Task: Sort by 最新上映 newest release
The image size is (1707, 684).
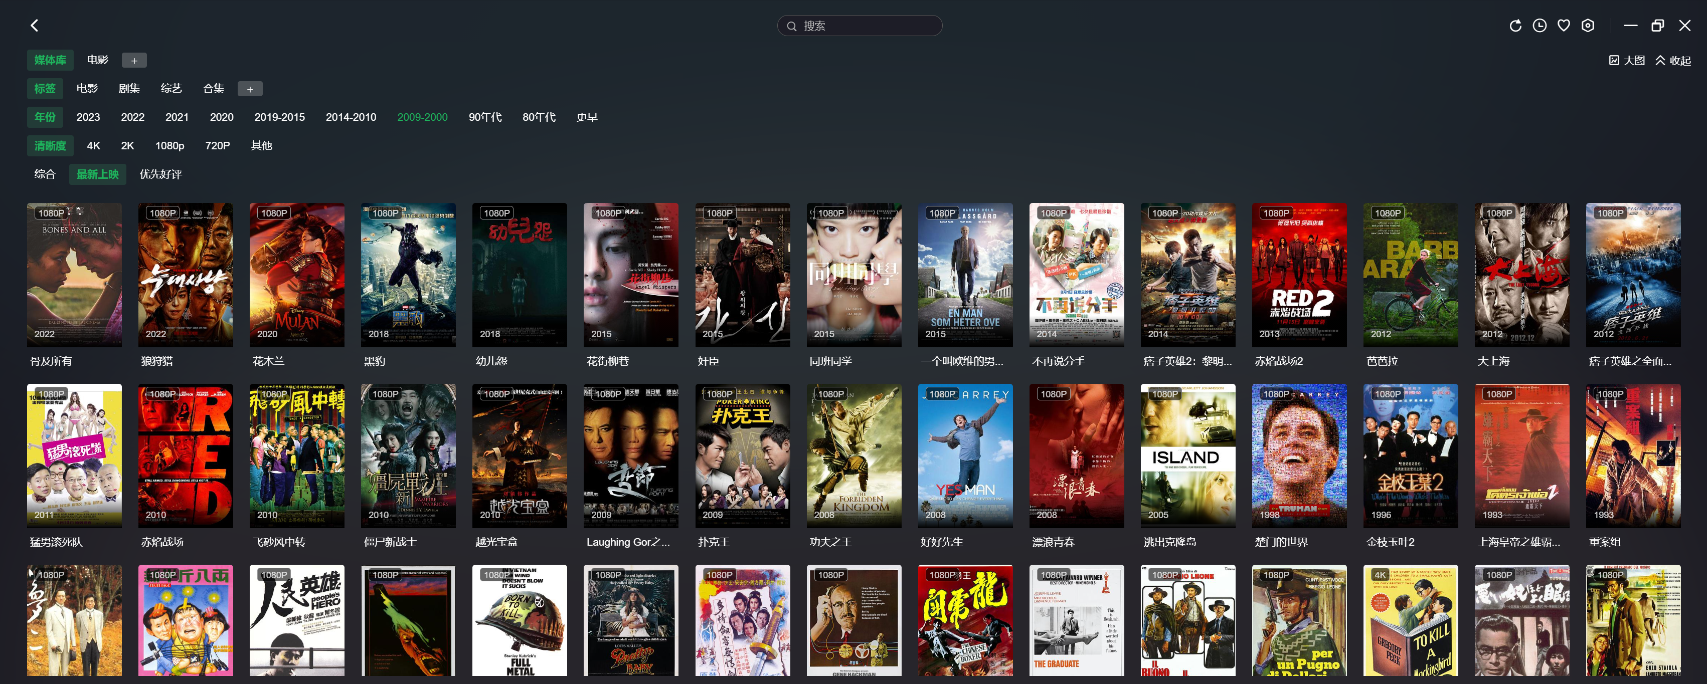Action: coord(97,174)
